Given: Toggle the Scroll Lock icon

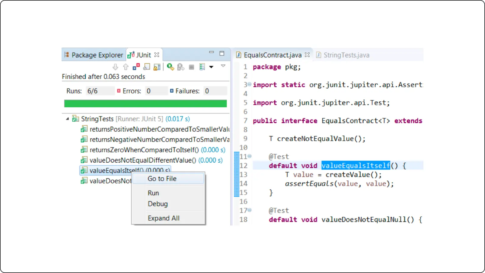Looking at the screenshot, I should [157, 67].
